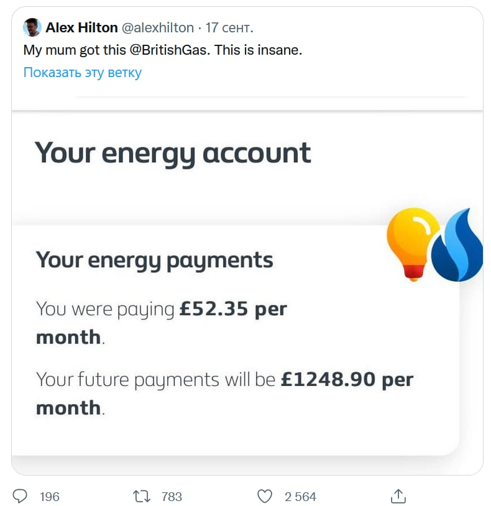Click the yellow lightbulb icon

tap(412, 242)
